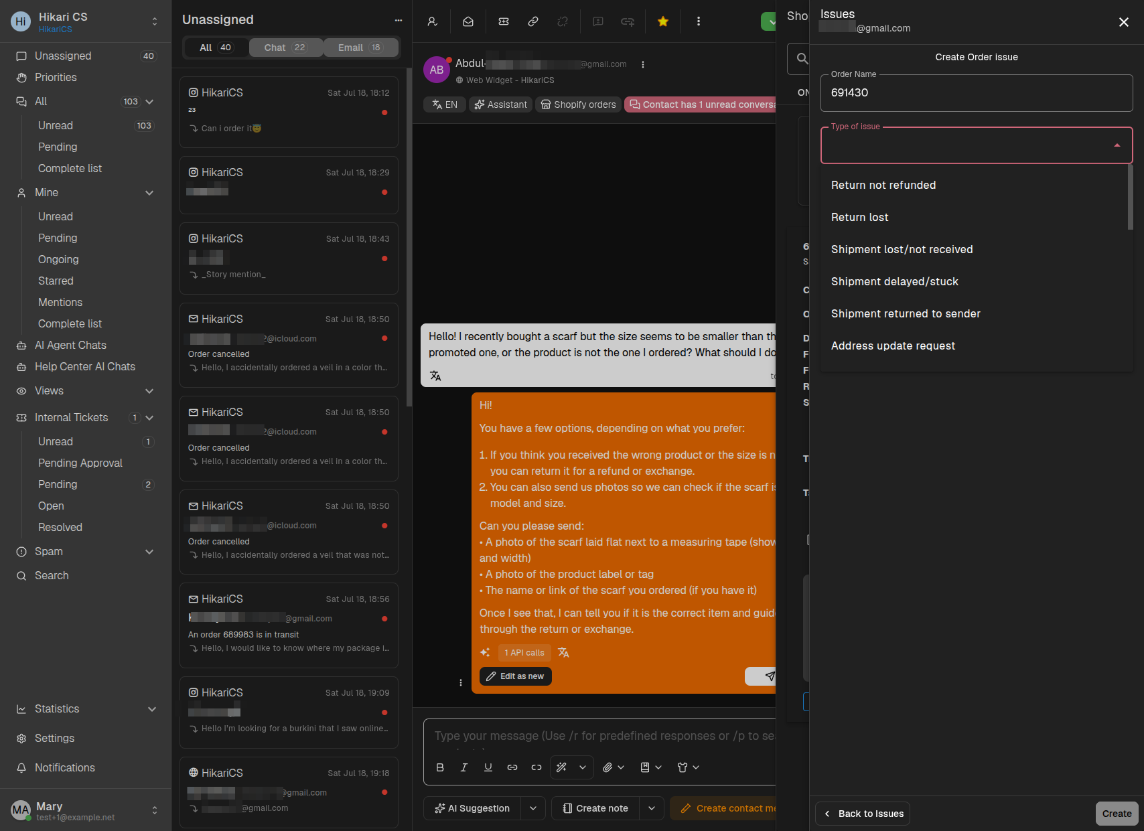Open the Type of issue dropdown
This screenshot has height=831, width=1144.
pos(977,145)
